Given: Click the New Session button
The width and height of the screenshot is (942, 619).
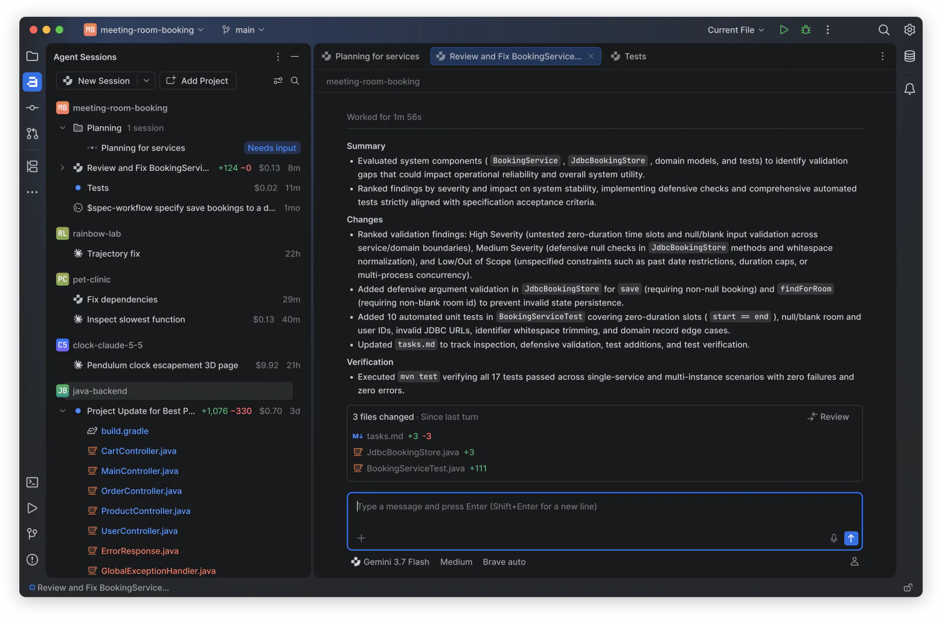Looking at the screenshot, I should pyautogui.click(x=97, y=80).
